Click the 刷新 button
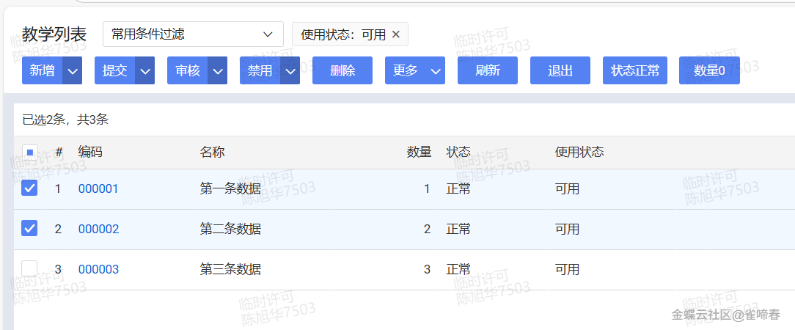This screenshot has height=330, width=795. coord(488,70)
